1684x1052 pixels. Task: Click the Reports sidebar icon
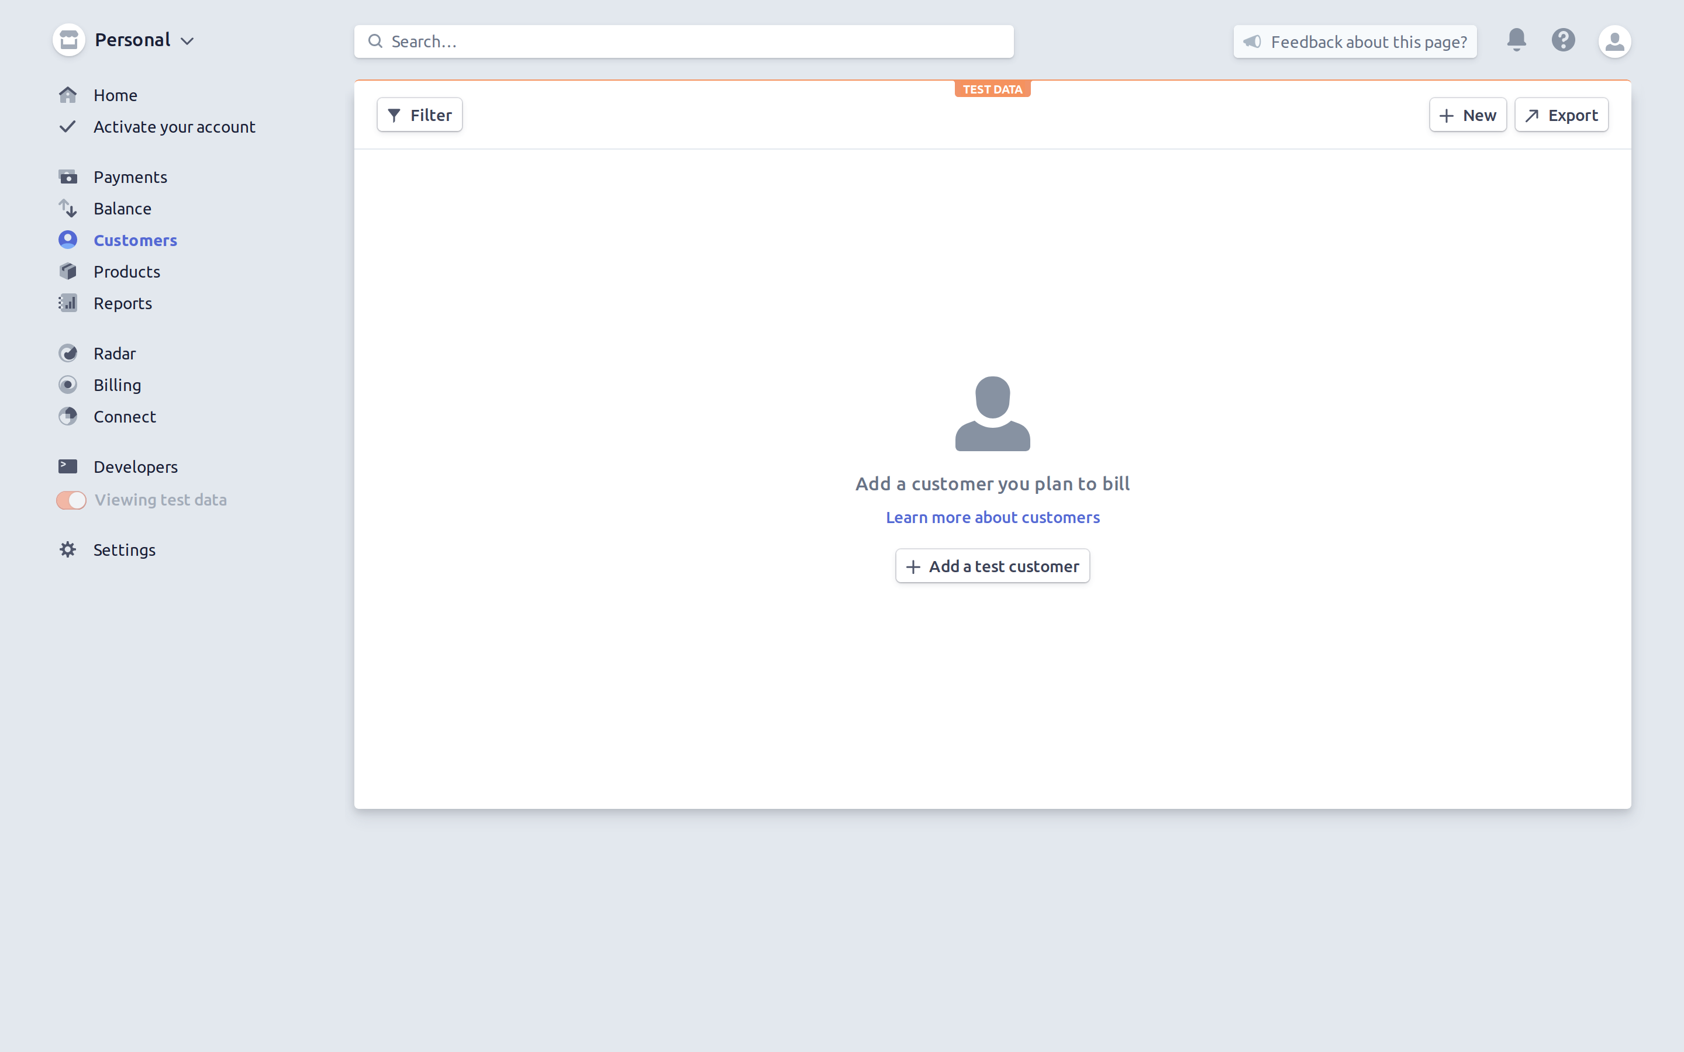pos(68,302)
